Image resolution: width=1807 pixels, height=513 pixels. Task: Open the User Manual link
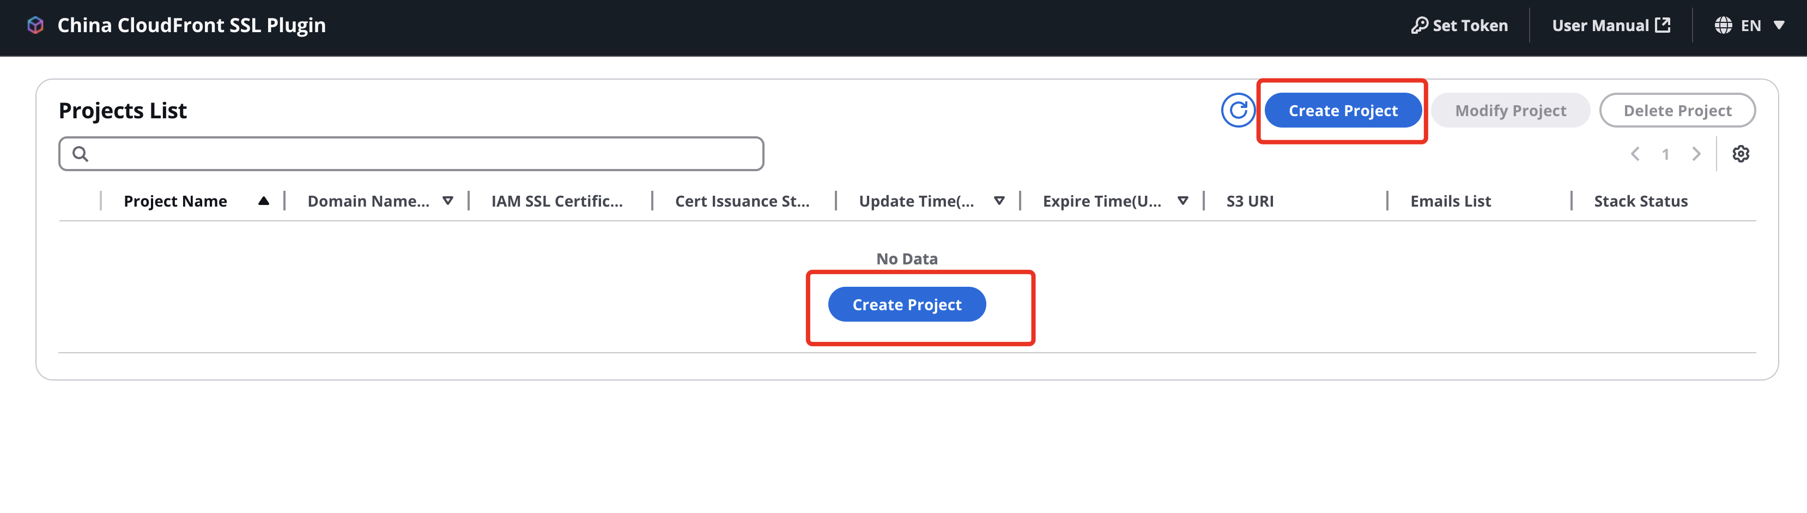point(1611,25)
